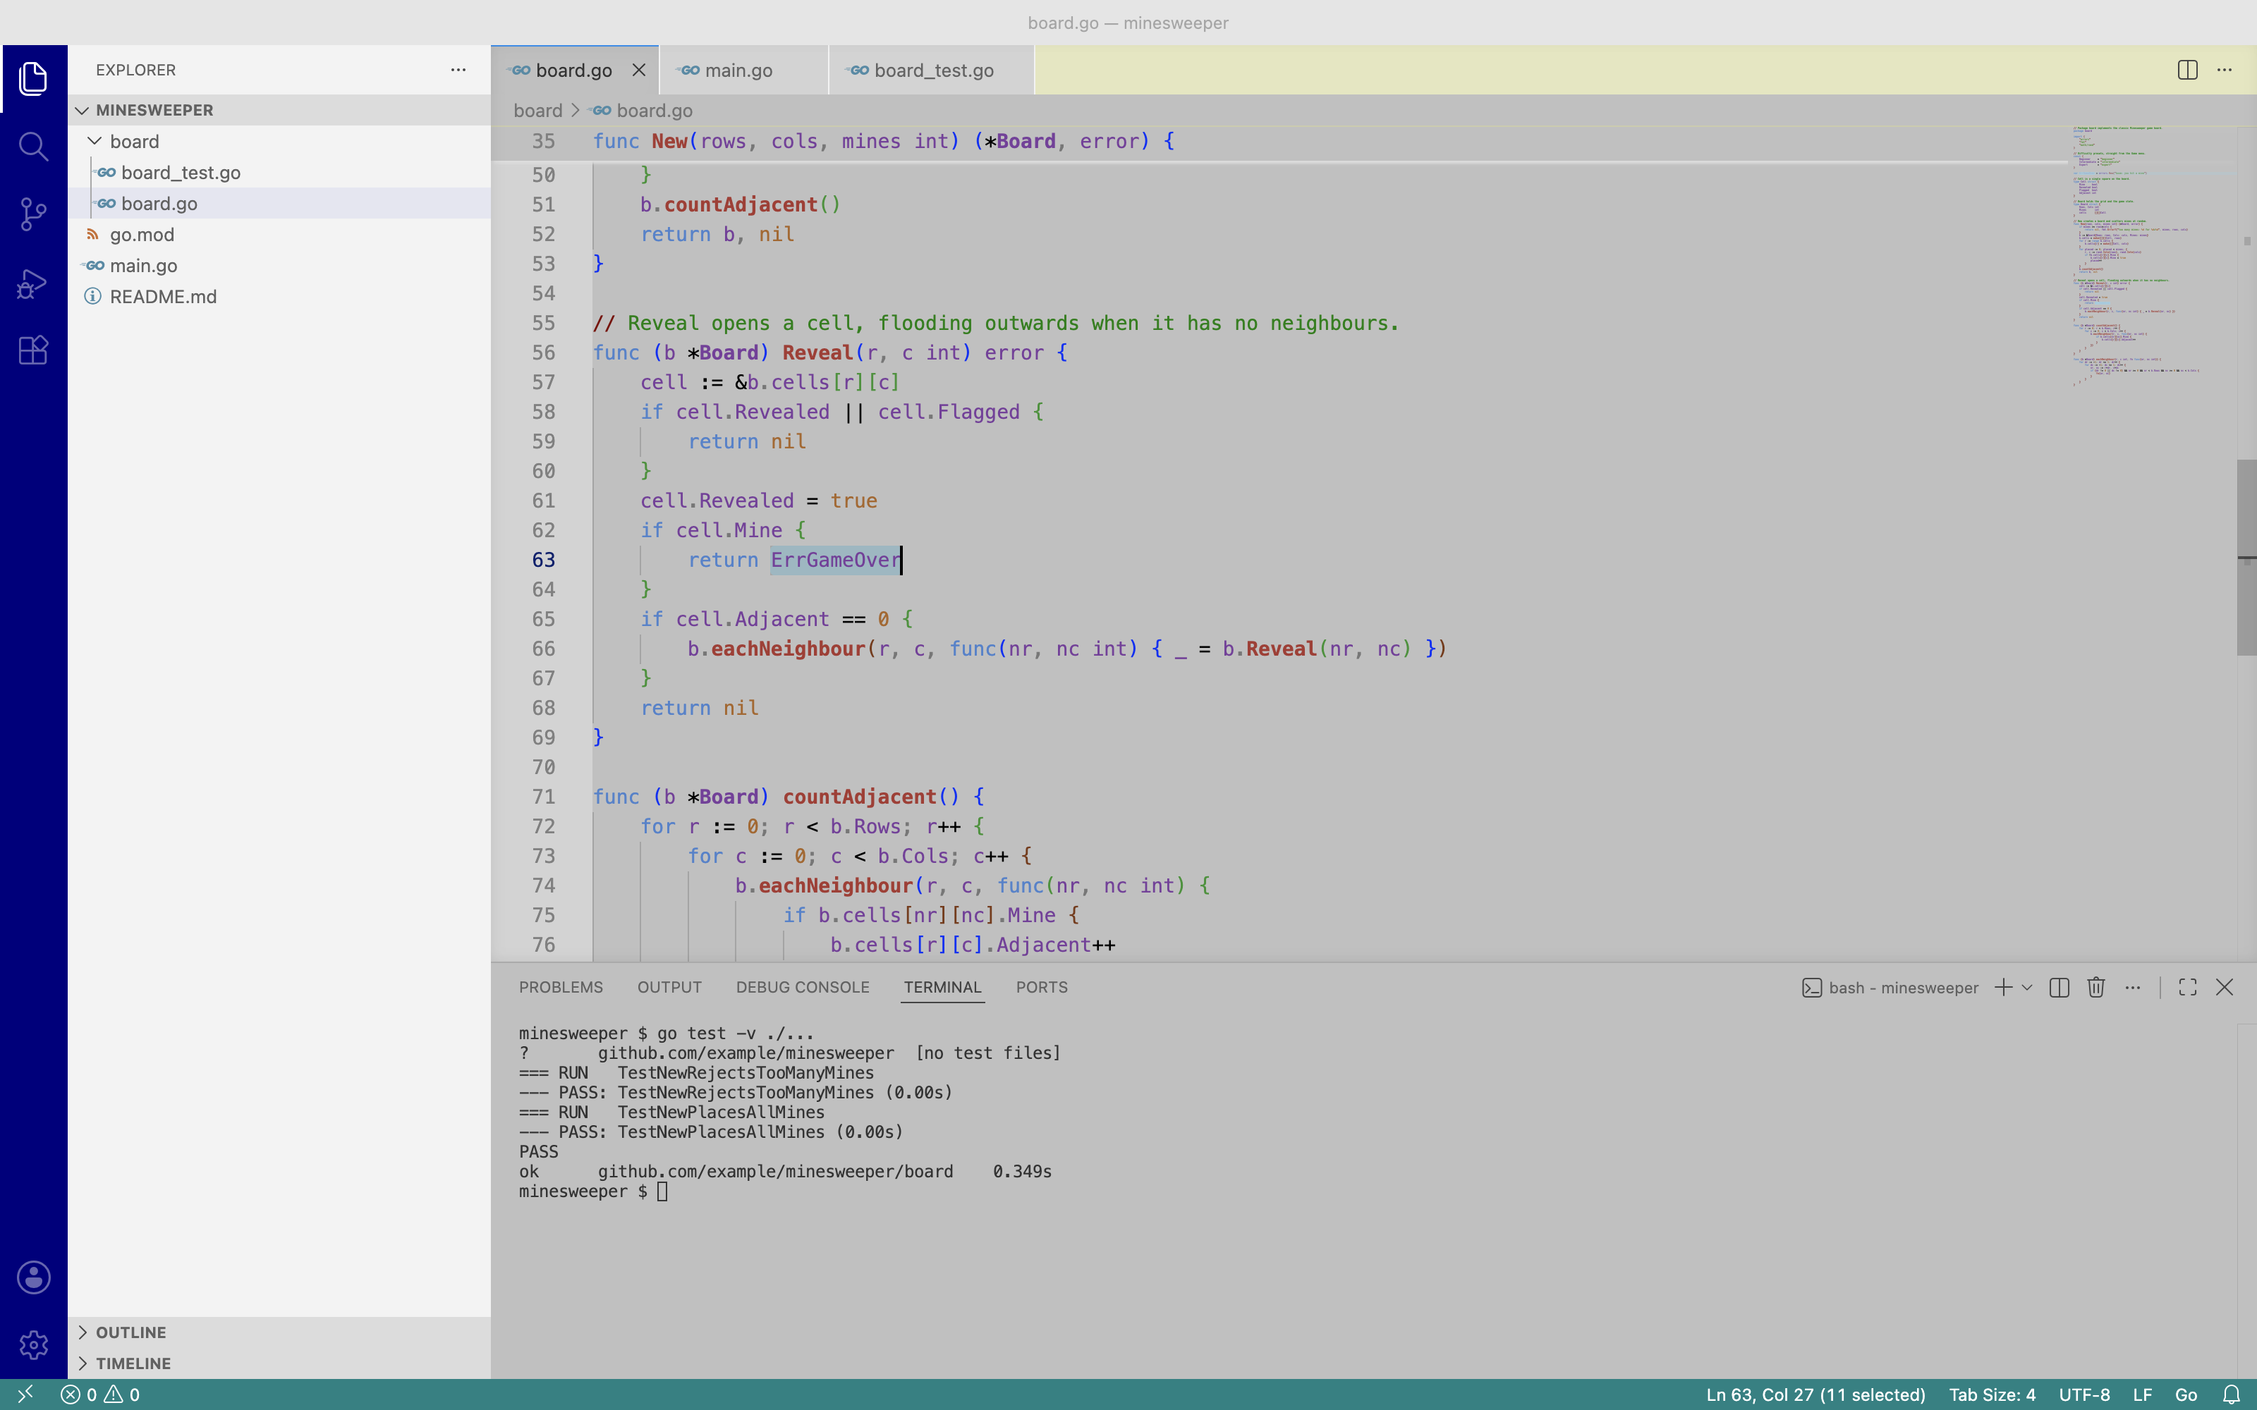Click the Reveal comment on line 55
Viewport: 2257px width, 1410px height.
(x=995, y=323)
